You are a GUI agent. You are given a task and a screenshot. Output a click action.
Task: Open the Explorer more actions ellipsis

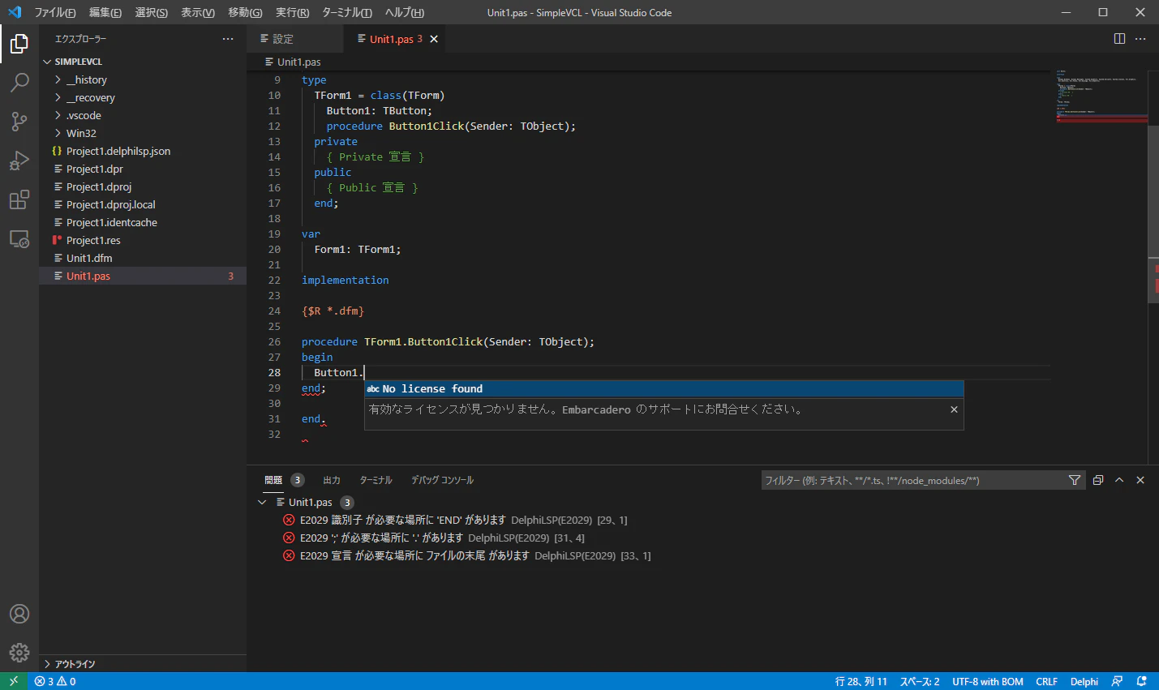(228, 39)
